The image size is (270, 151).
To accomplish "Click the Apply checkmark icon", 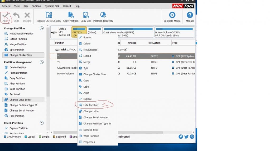I will (x=5, y=16).
